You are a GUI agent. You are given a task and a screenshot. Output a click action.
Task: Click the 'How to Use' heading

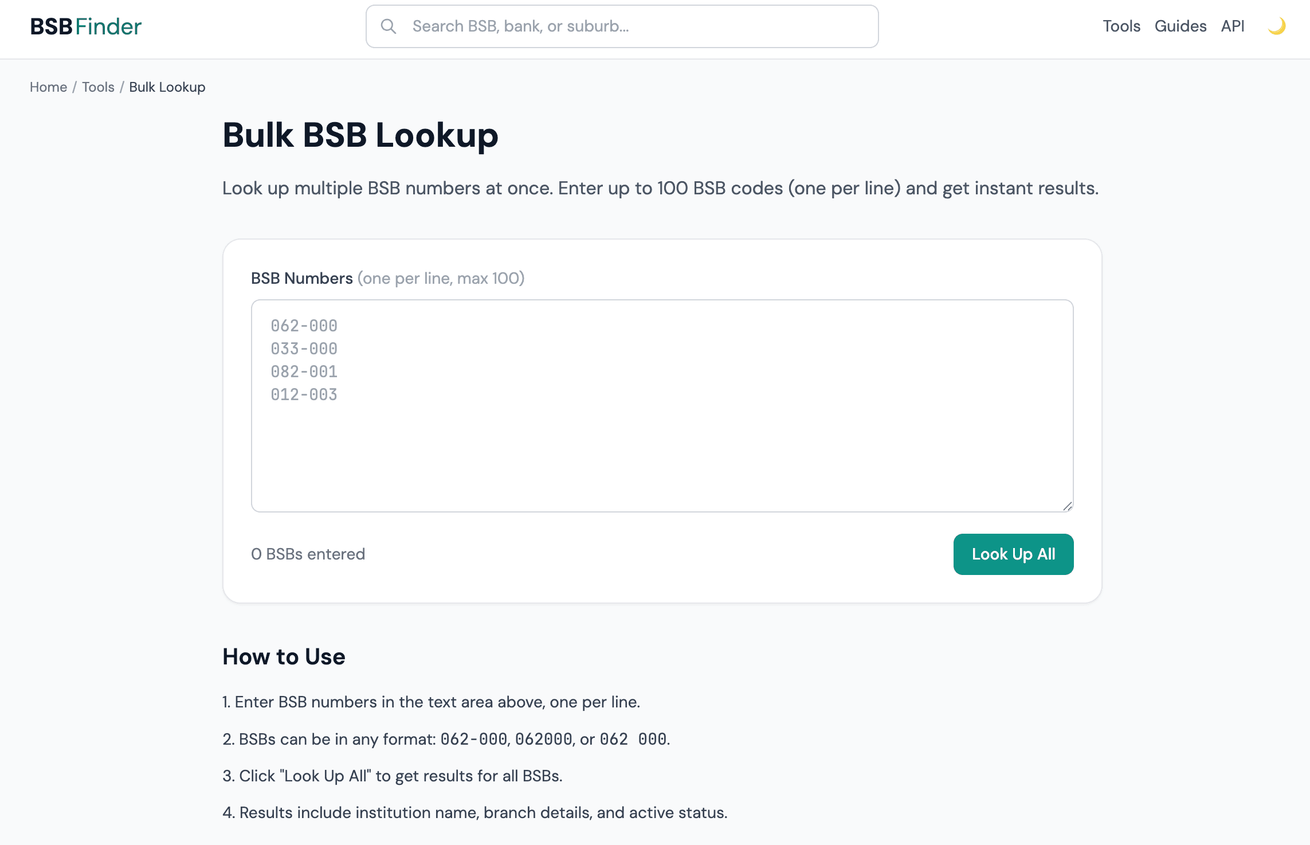pyautogui.click(x=284, y=656)
